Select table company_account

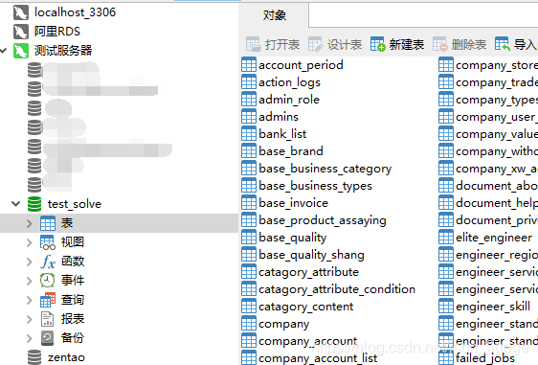tap(308, 341)
